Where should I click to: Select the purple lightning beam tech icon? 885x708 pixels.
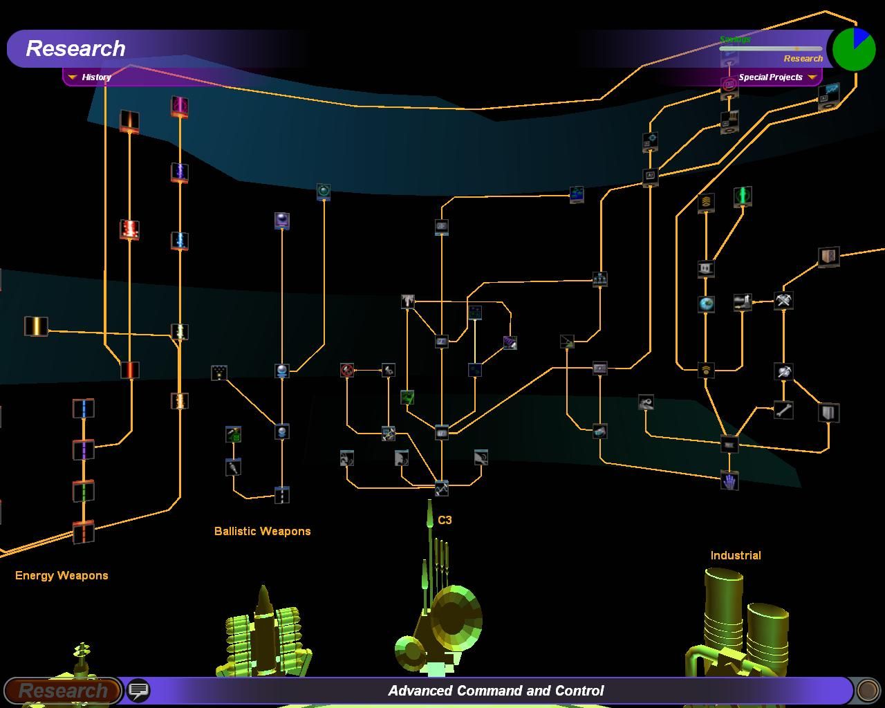pos(180,172)
